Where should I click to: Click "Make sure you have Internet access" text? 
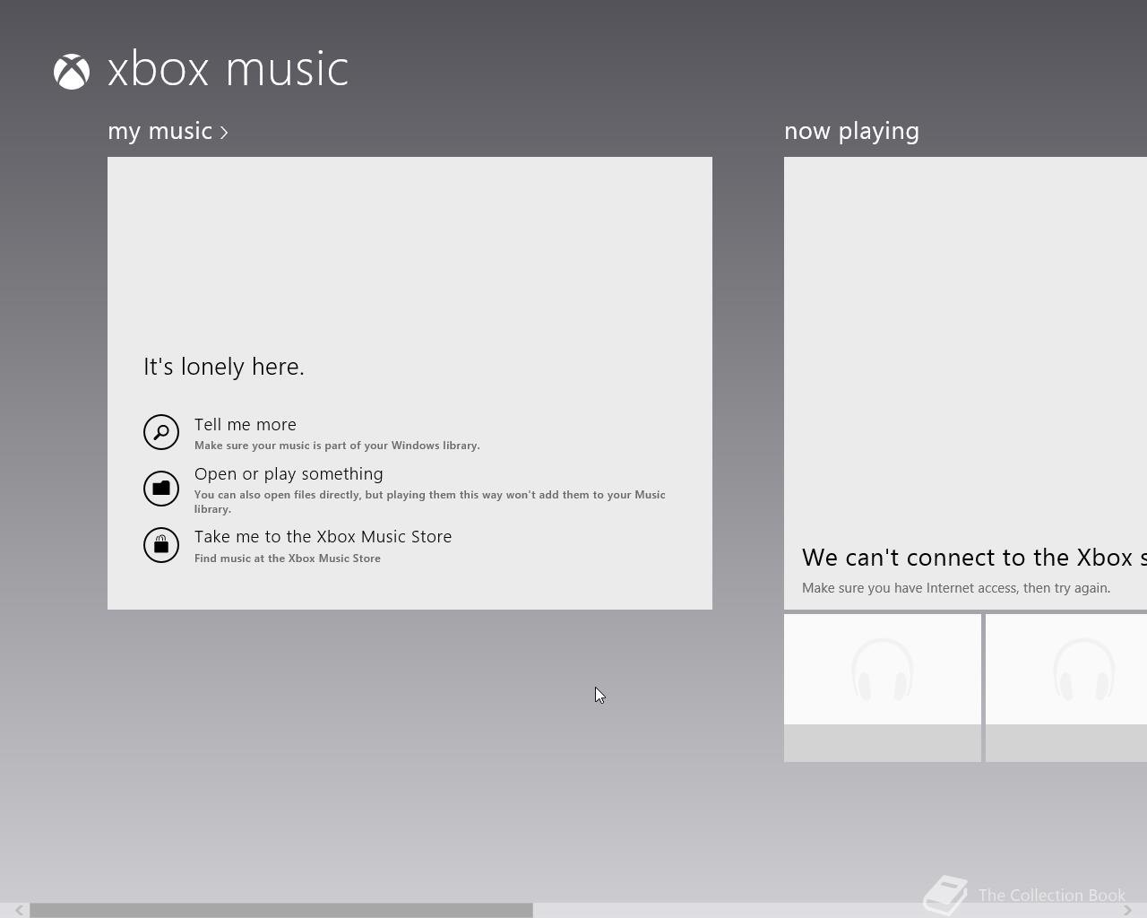pos(956,588)
